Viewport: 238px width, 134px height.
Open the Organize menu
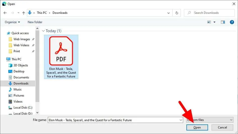click(12, 22)
